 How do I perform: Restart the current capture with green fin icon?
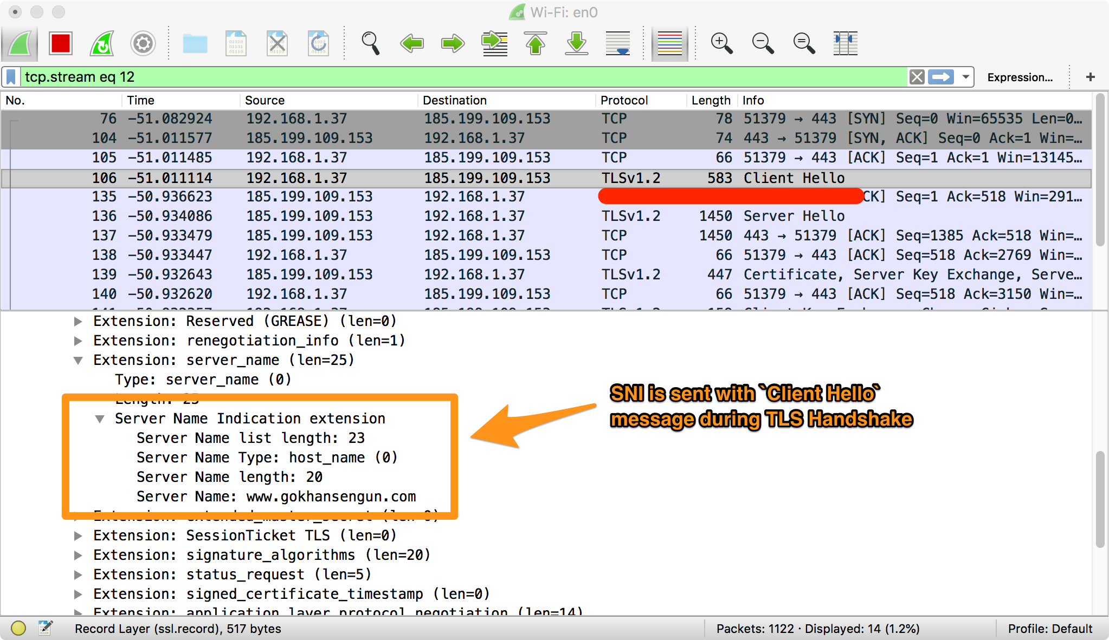(102, 43)
